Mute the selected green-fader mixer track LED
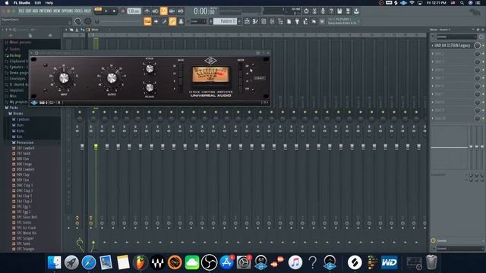The width and height of the screenshot is (486, 273). click(x=93, y=112)
